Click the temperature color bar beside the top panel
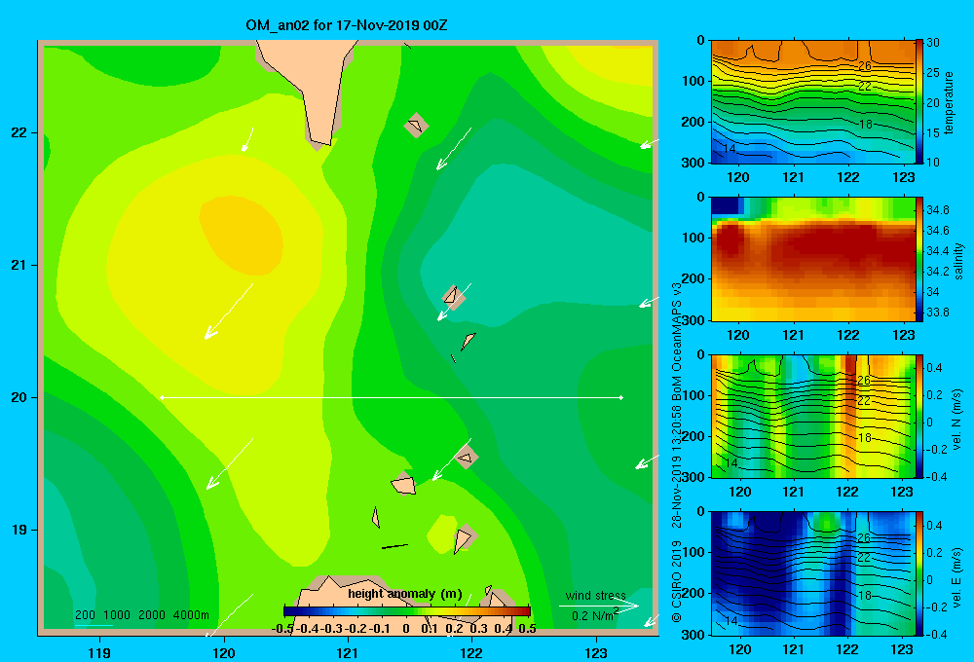 coord(919,102)
